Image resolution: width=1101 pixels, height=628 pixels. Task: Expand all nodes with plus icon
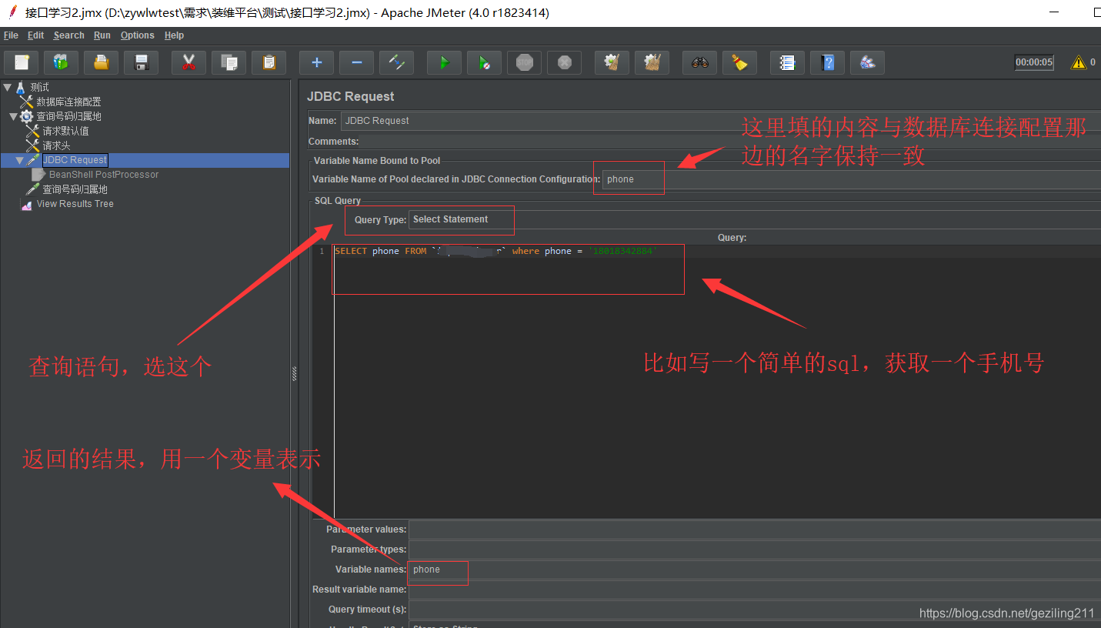(317, 62)
